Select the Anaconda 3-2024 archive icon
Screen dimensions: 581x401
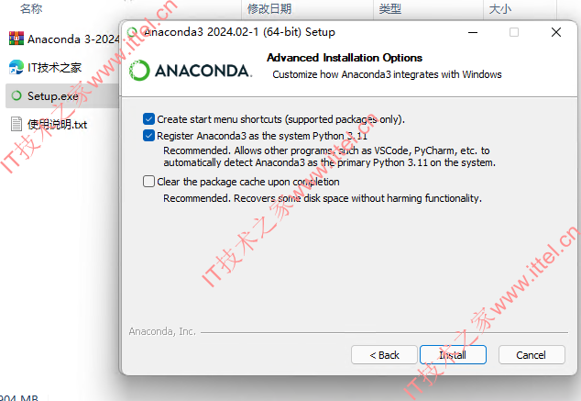click(16, 39)
